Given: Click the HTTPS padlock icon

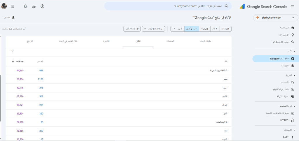Looking at the screenshot, I should 293,120.
